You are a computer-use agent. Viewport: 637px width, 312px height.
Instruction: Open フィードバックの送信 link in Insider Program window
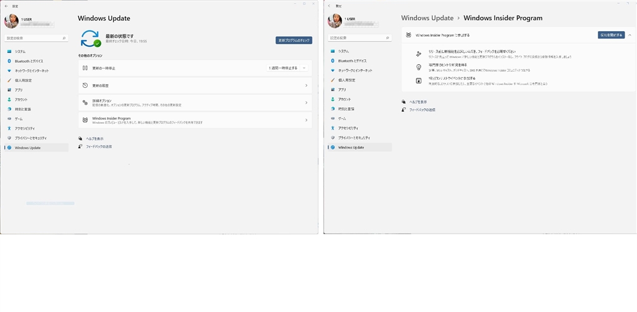[422, 110]
